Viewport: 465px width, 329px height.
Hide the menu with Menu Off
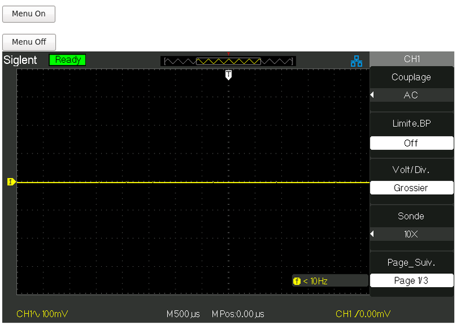pos(28,42)
